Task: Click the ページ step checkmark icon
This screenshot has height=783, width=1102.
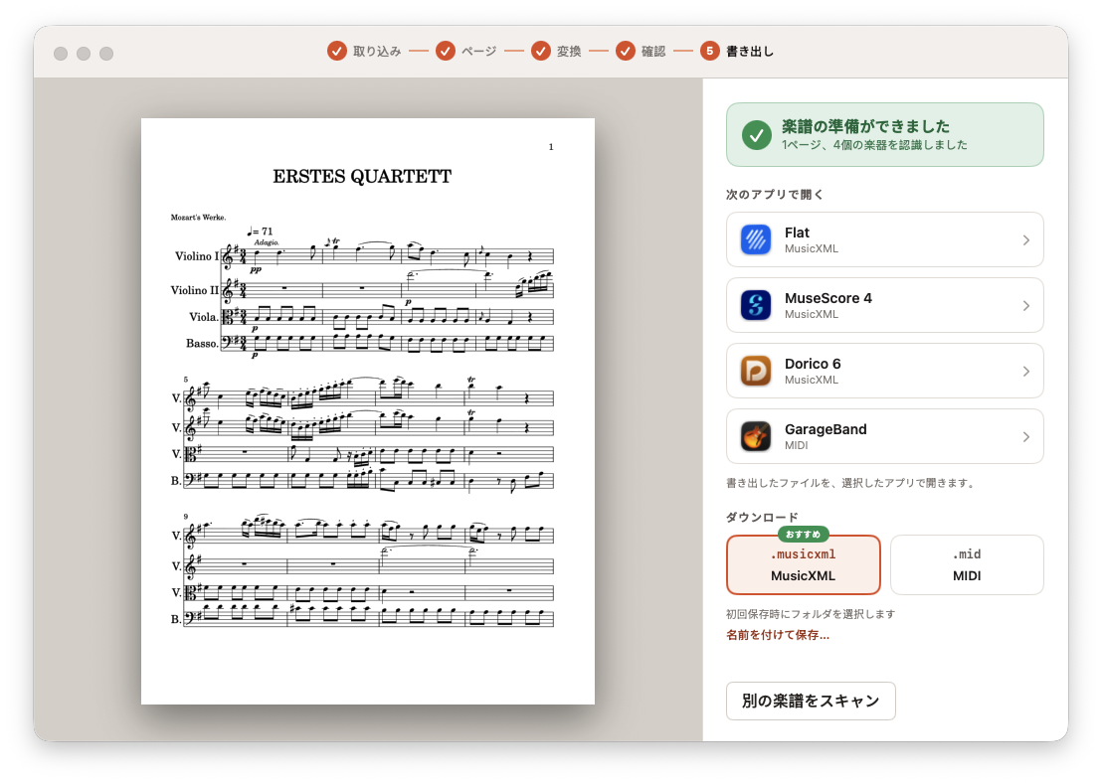Action: [x=446, y=51]
